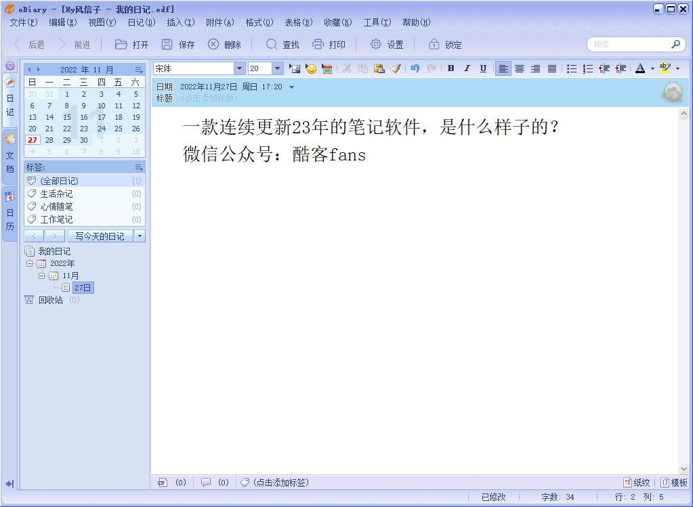Switch to the 文档 sidebar tab
The image size is (693, 507).
click(9, 156)
